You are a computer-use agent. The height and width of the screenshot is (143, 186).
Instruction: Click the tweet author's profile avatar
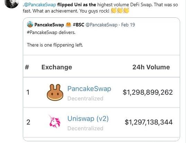point(11,3)
